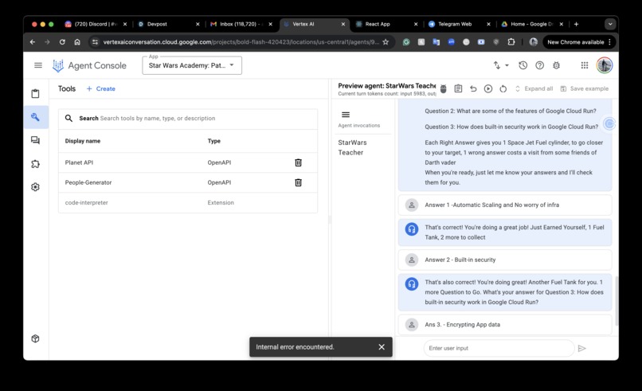
Task: Click the Create tool button
Action: (100, 89)
